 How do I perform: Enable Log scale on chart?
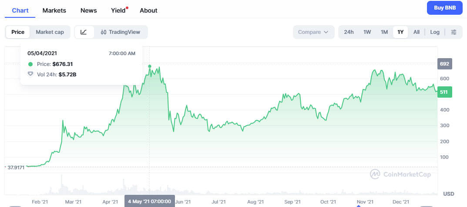tap(435, 32)
